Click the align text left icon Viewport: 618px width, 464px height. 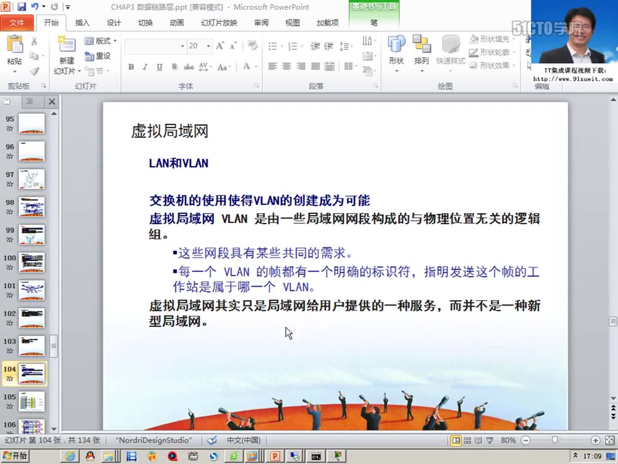pyautogui.click(x=273, y=66)
